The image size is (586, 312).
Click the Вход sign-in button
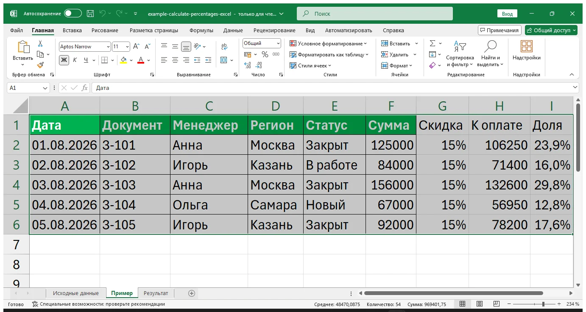tap(507, 14)
